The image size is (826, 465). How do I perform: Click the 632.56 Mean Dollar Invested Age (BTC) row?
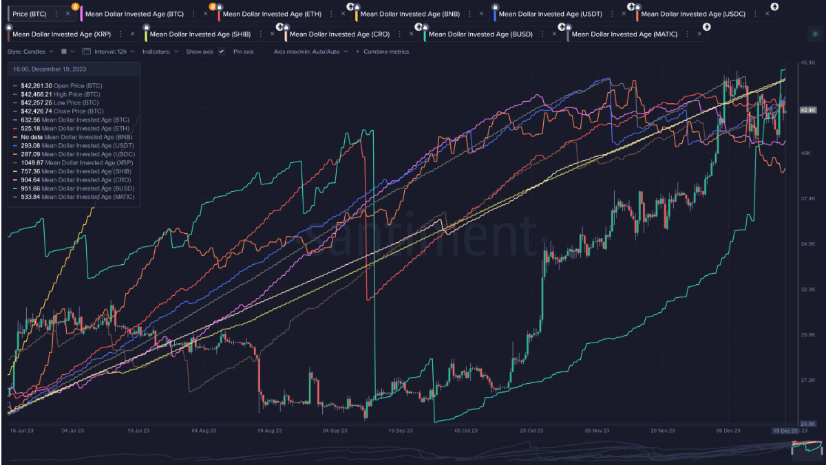(x=71, y=120)
